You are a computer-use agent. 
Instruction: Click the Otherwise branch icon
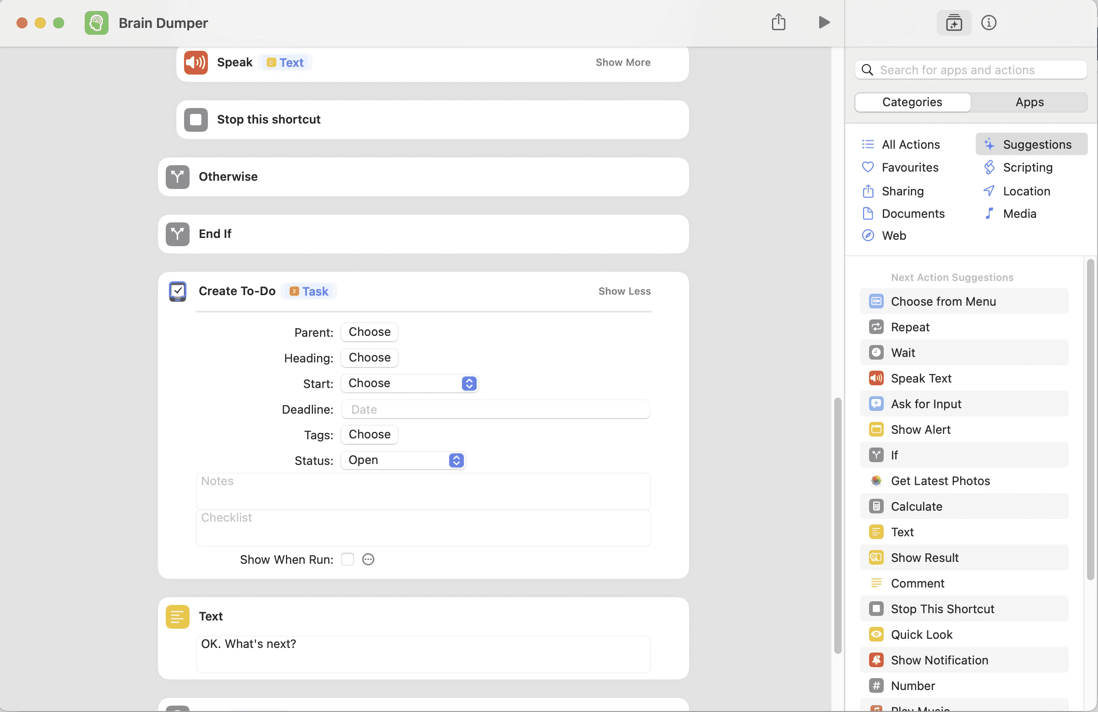[177, 177]
